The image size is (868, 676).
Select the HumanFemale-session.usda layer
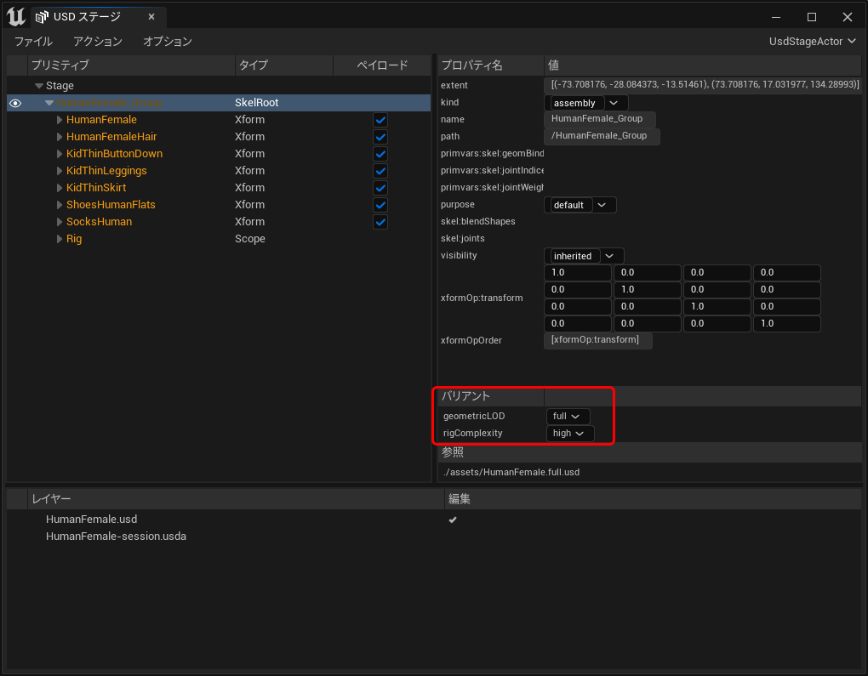116,537
